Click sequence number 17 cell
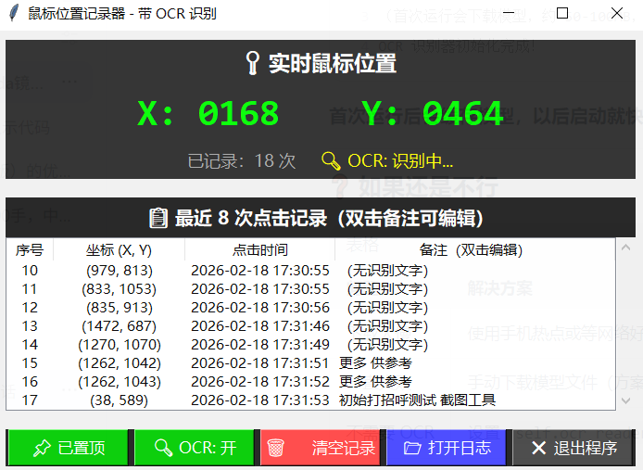 coord(30,400)
